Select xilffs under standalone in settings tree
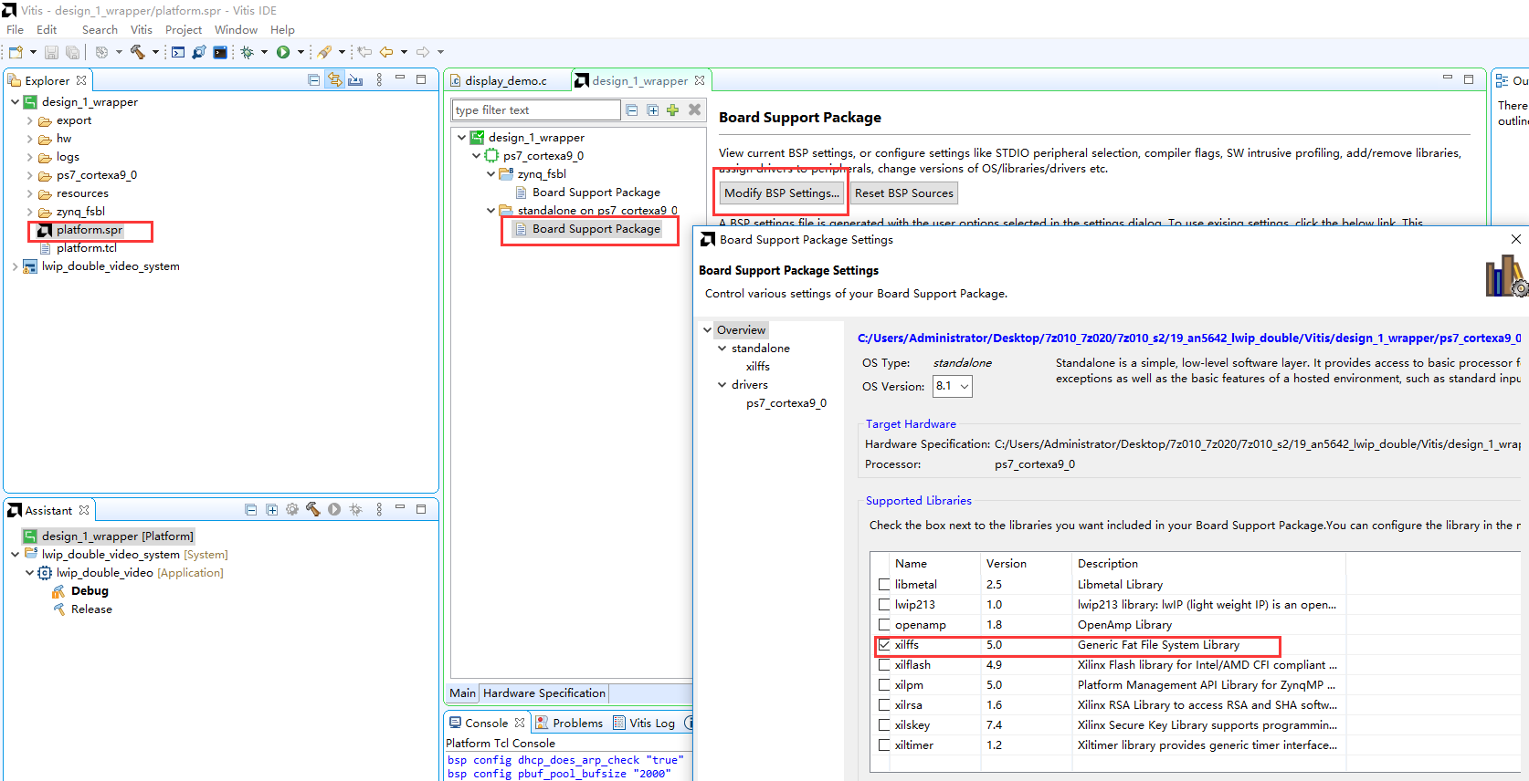 [758, 367]
